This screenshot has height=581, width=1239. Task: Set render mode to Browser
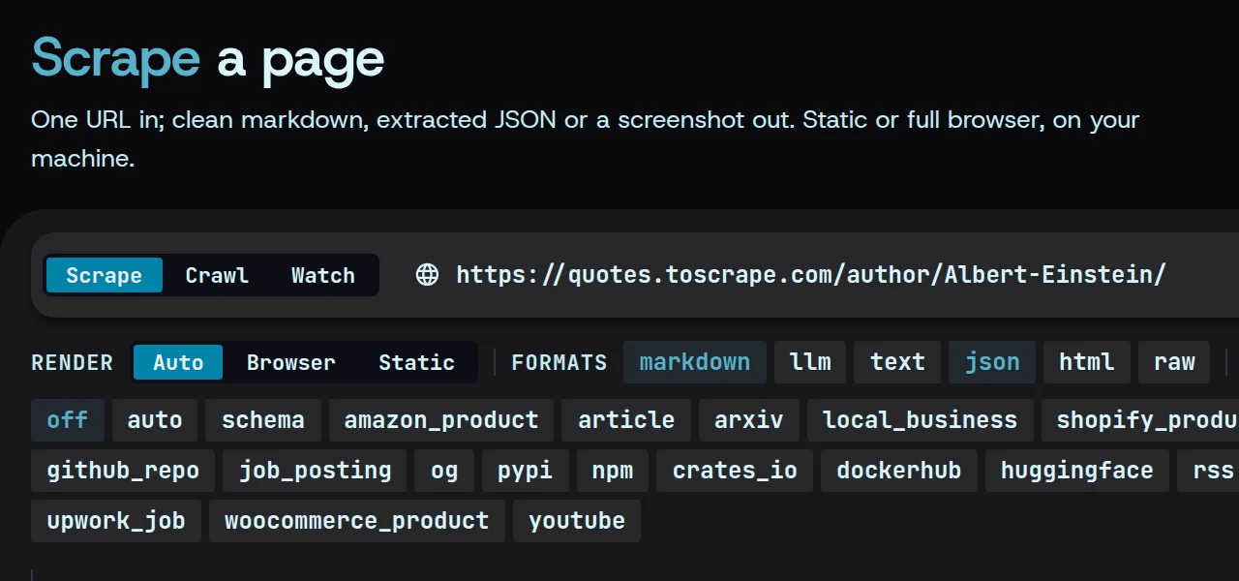pos(291,362)
